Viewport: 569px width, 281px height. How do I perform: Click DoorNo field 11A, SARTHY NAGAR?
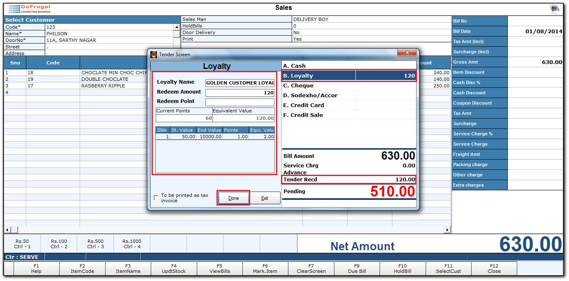click(x=109, y=40)
